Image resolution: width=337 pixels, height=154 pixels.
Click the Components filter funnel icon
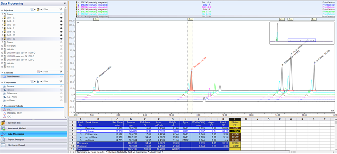click(x=61, y=81)
